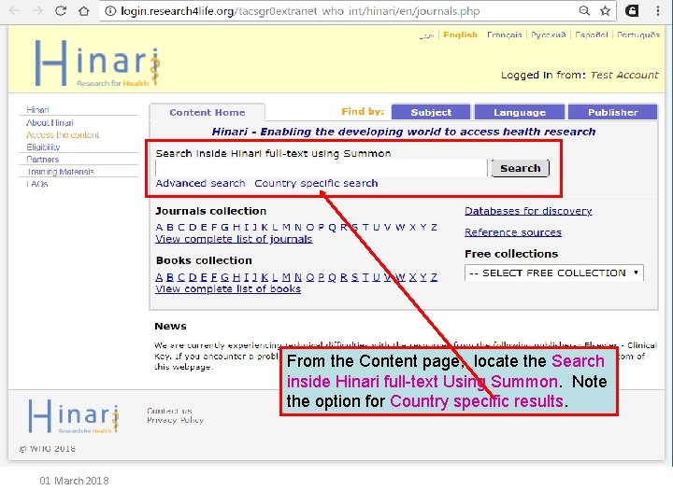This screenshot has height=504, width=673.
Task: Open Advanced search link
Action: (x=200, y=184)
